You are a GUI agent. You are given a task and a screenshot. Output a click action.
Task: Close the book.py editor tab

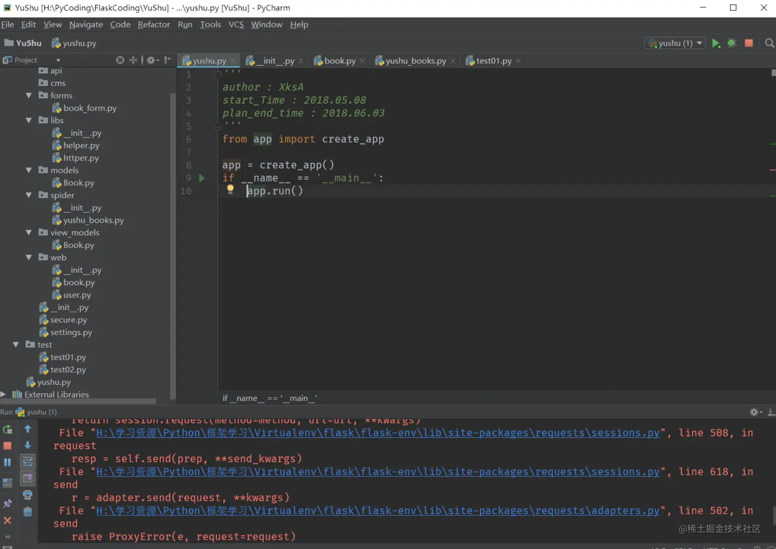362,60
